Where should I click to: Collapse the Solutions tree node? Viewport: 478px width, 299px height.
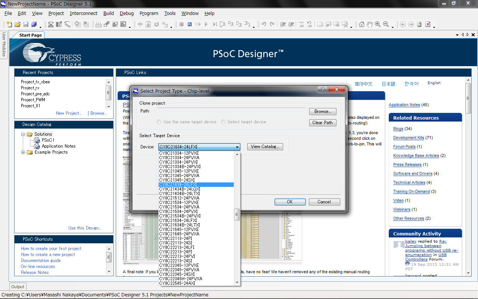(x=23, y=134)
